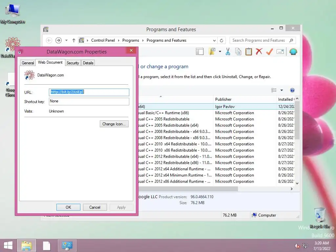The height and width of the screenshot is (252, 336).
Task: Click Programs in breadcrumb path
Action: click(131, 40)
